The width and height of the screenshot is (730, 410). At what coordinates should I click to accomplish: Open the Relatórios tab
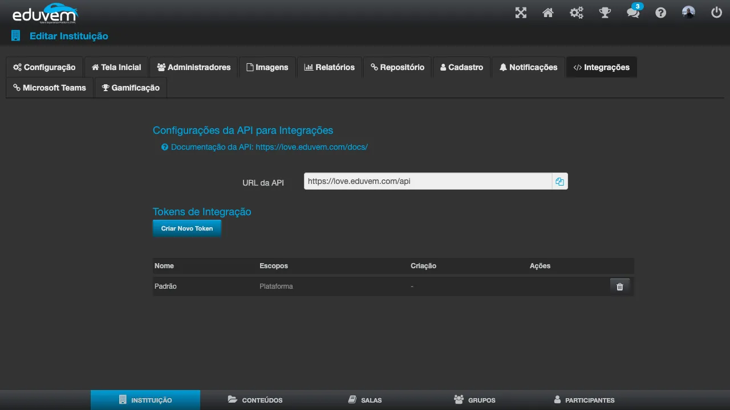(330, 67)
